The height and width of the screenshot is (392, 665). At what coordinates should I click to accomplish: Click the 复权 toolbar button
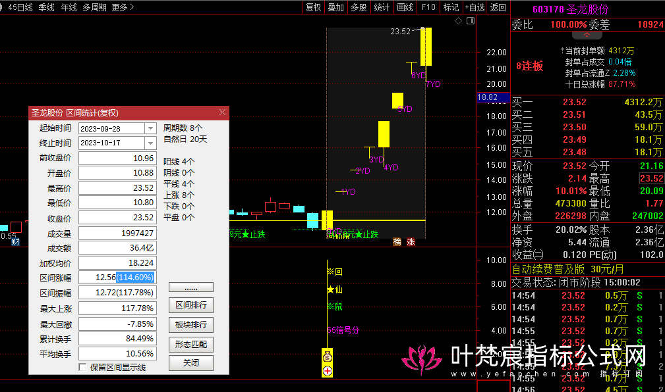(314, 7)
